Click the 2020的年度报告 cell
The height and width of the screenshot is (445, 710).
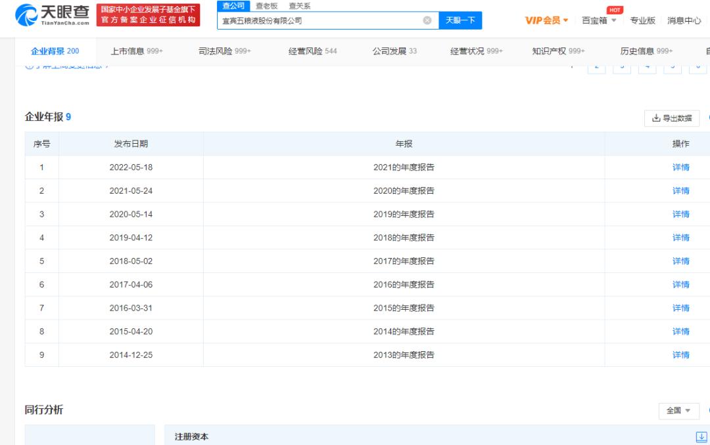(404, 191)
